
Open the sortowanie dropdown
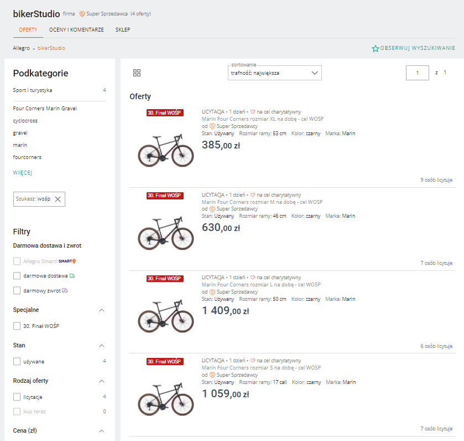(x=274, y=73)
